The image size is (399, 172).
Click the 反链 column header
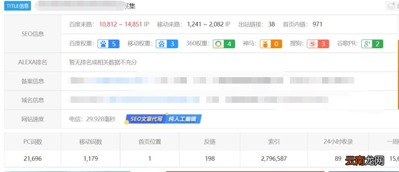(x=210, y=142)
